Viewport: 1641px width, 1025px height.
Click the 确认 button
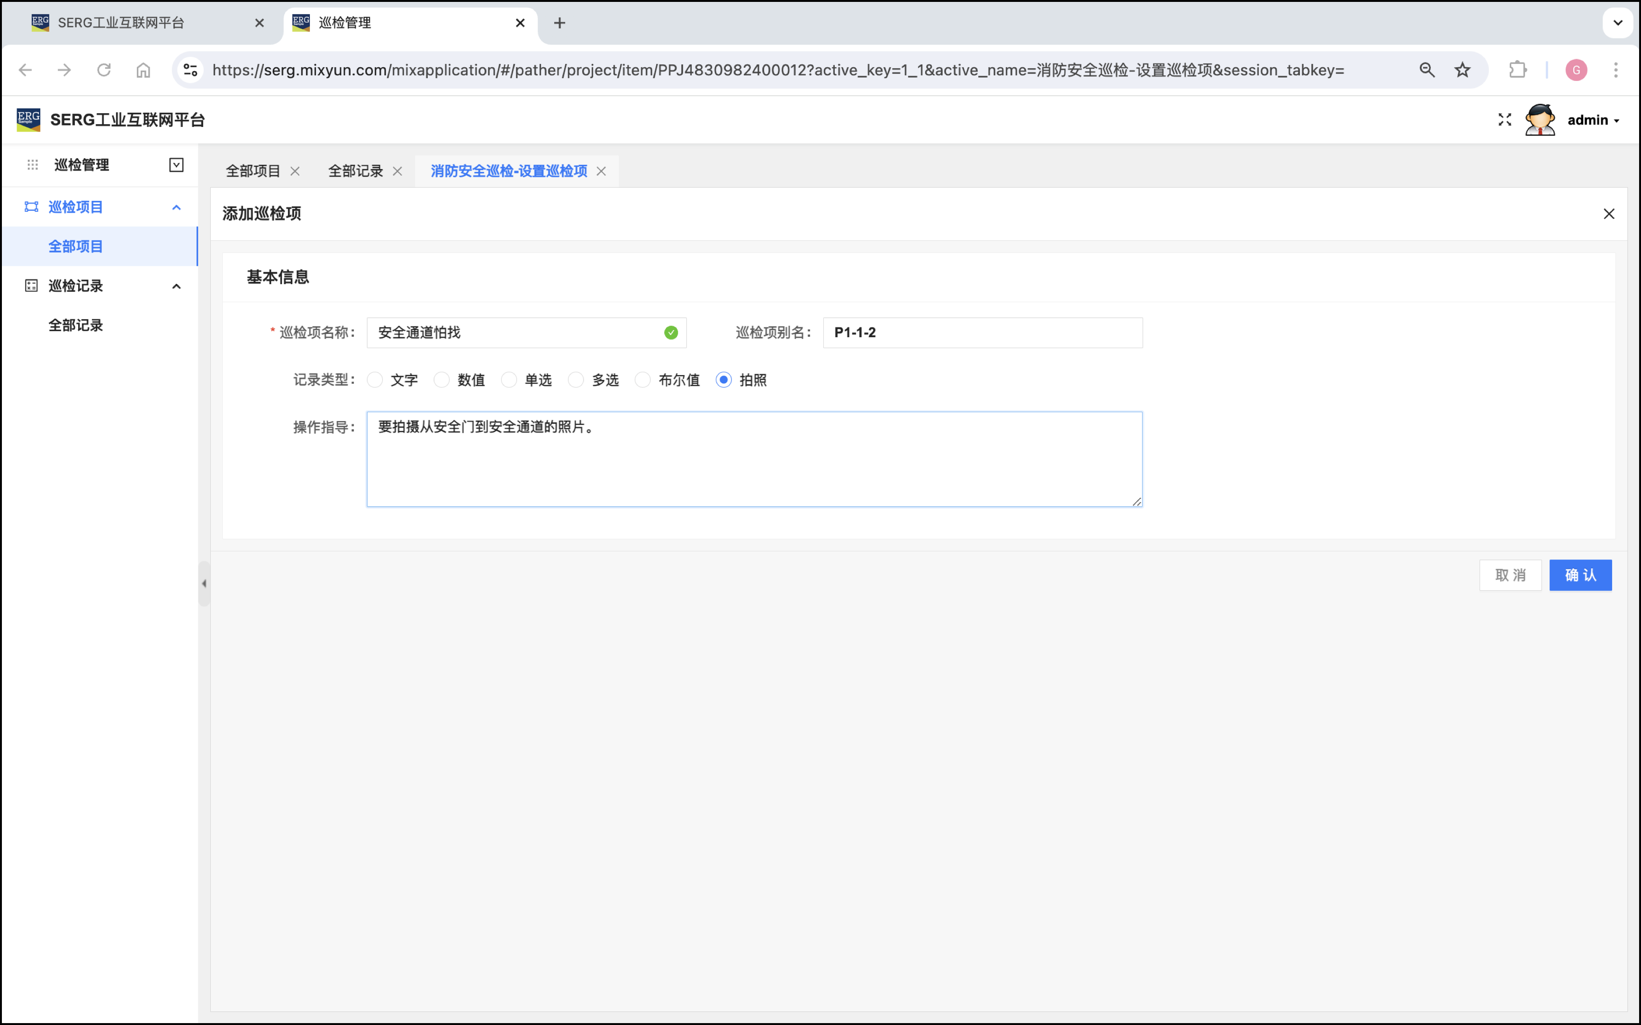1579,575
